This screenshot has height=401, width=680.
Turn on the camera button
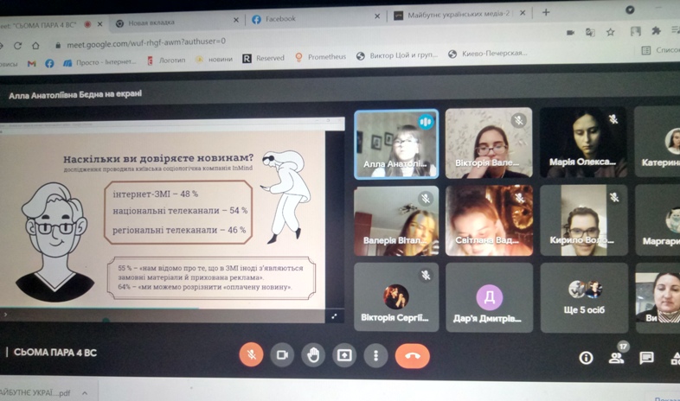pyautogui.click(x=282, y=355)
